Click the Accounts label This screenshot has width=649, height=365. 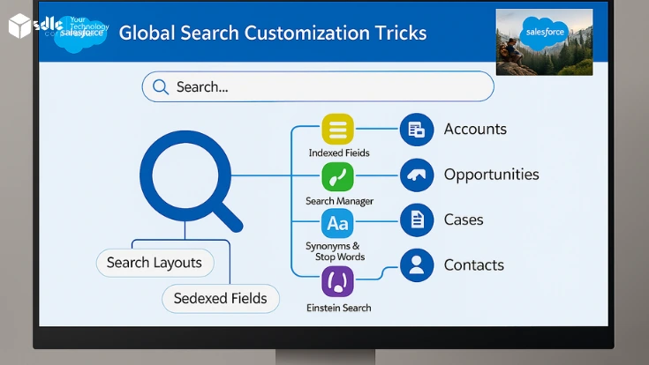475,129
